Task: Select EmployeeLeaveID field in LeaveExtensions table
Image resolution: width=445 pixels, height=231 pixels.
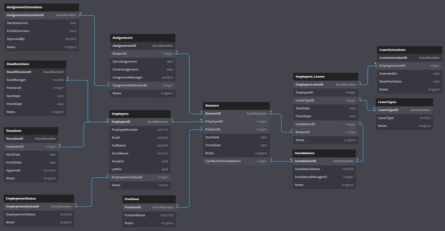Action: click(x=410, y=66)
